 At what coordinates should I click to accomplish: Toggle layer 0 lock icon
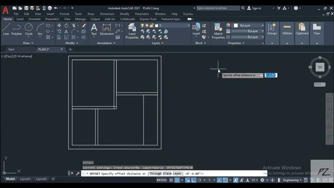pos(152,26)
